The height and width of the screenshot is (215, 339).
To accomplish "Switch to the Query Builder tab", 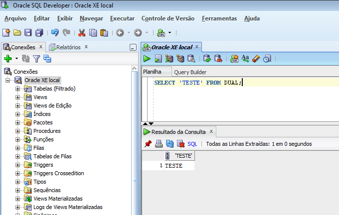I will tap(190, 72).
